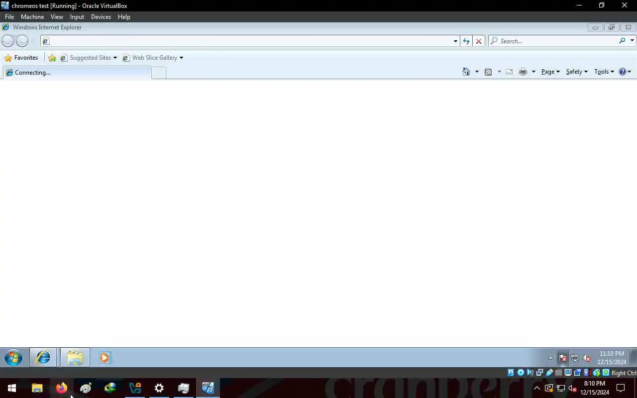Click the guest network connection tray icon

pyautogui.click(x=575, y=358)
